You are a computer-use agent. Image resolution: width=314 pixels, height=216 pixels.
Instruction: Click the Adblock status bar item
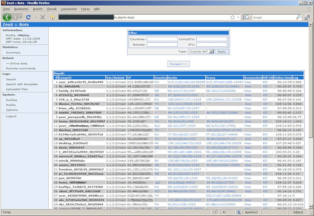coord(298,212)
